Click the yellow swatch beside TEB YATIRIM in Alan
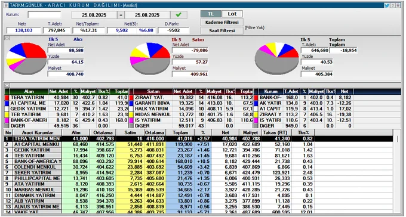The height and width of the screenshot is (217, 406). [7, 114]
